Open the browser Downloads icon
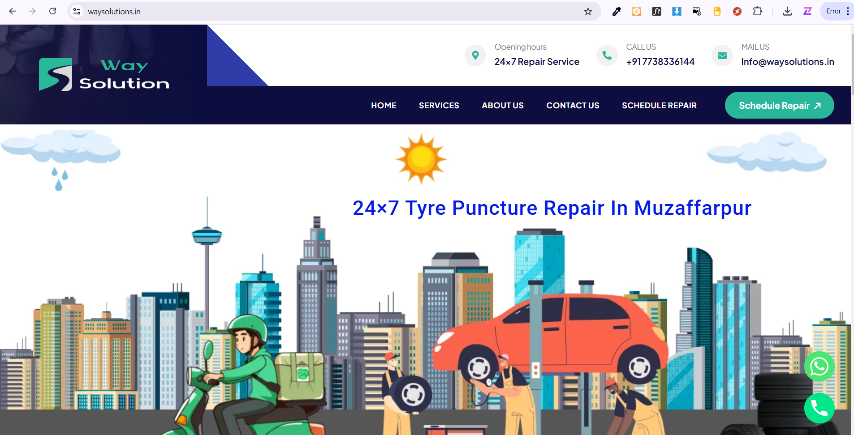This screenshot has width=854, height=435. click(787, 12)
